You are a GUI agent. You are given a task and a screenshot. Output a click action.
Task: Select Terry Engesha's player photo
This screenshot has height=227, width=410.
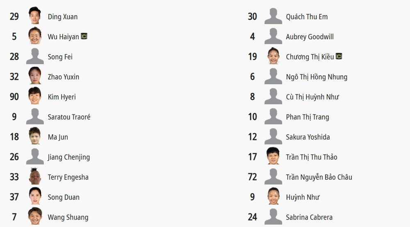click(x=35, y=176)
